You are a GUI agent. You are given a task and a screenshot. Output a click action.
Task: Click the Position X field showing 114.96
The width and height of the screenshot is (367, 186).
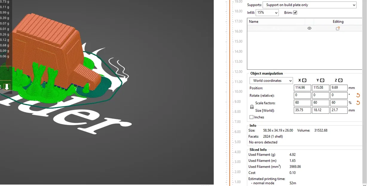(302, 88)
